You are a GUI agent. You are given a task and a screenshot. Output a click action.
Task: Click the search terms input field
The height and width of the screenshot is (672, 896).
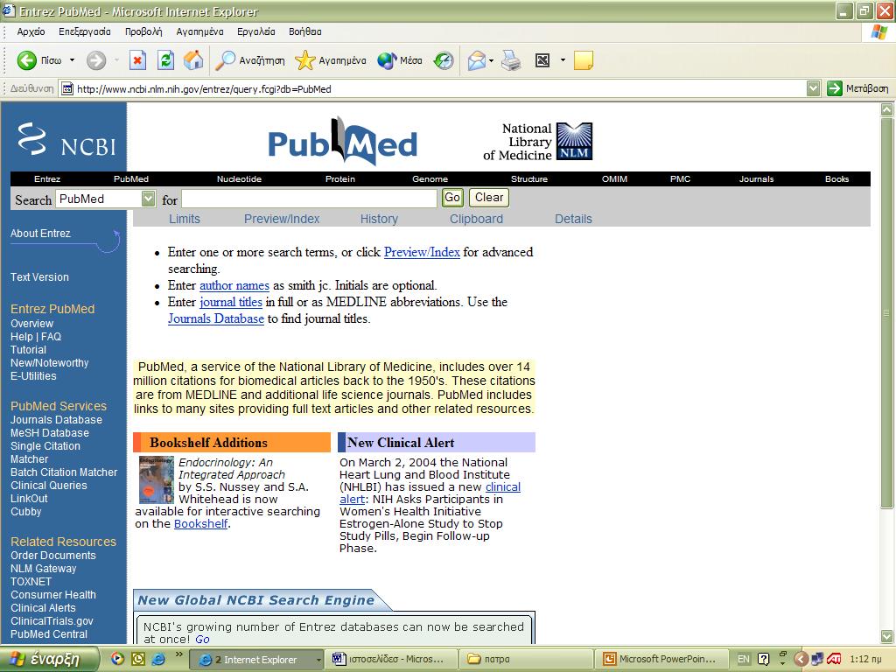tap(309, 199)
